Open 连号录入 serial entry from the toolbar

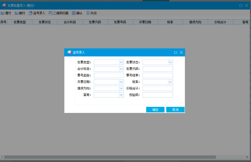point(31,13)
